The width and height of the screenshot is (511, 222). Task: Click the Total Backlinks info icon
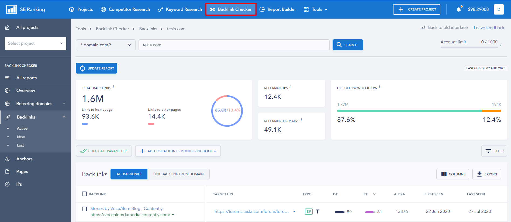coord(113,87)
